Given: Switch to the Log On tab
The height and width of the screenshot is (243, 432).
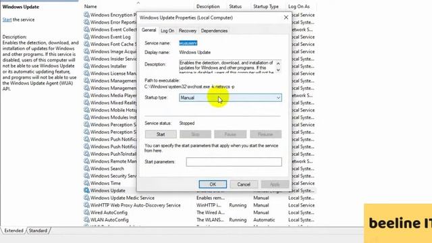Looking at the screenshot, I should 167,30.
